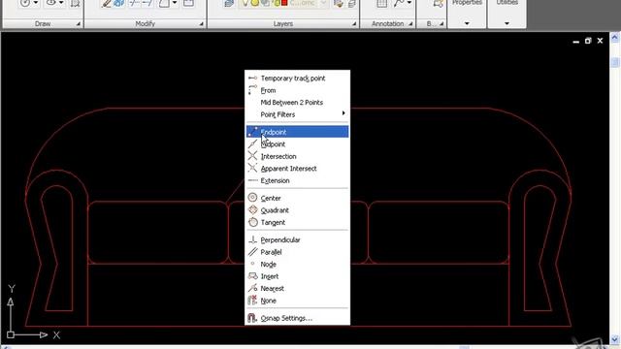This screenshot has width=621, height=349.
Task: Click the Nearest snap icon
Action: (x=252, y=288)
